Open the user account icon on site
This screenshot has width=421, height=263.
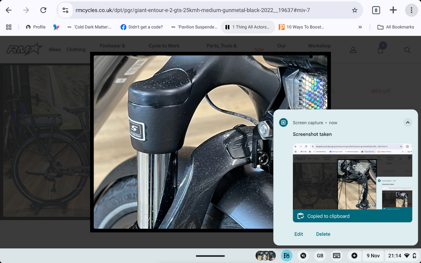coord(353,50)
